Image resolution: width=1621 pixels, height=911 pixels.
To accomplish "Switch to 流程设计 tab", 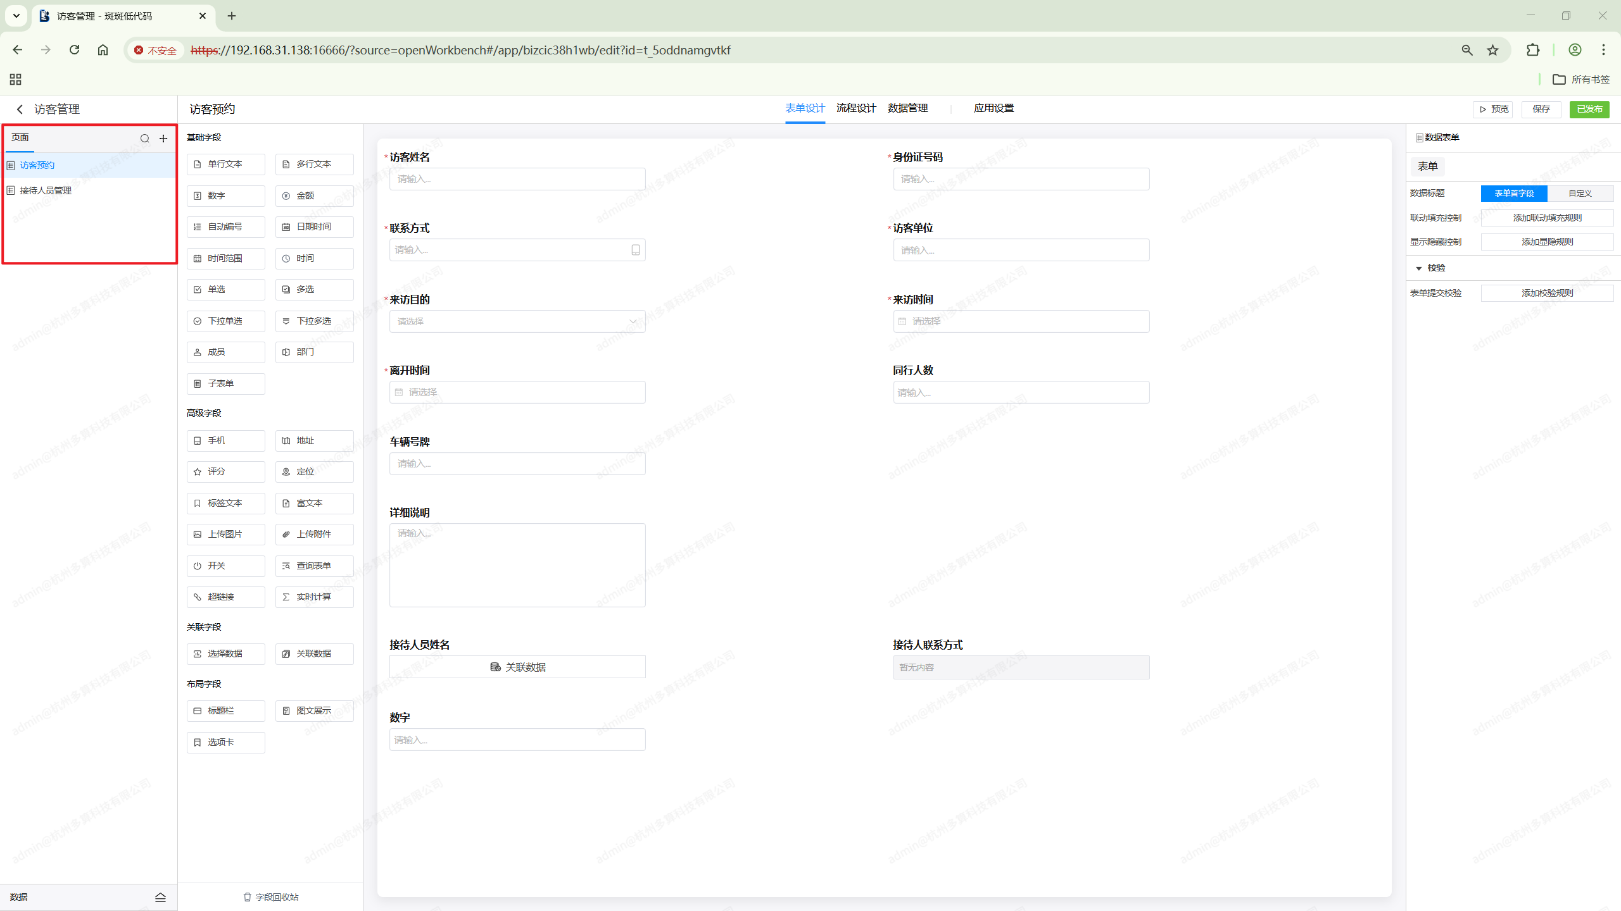I will [855, 108].
